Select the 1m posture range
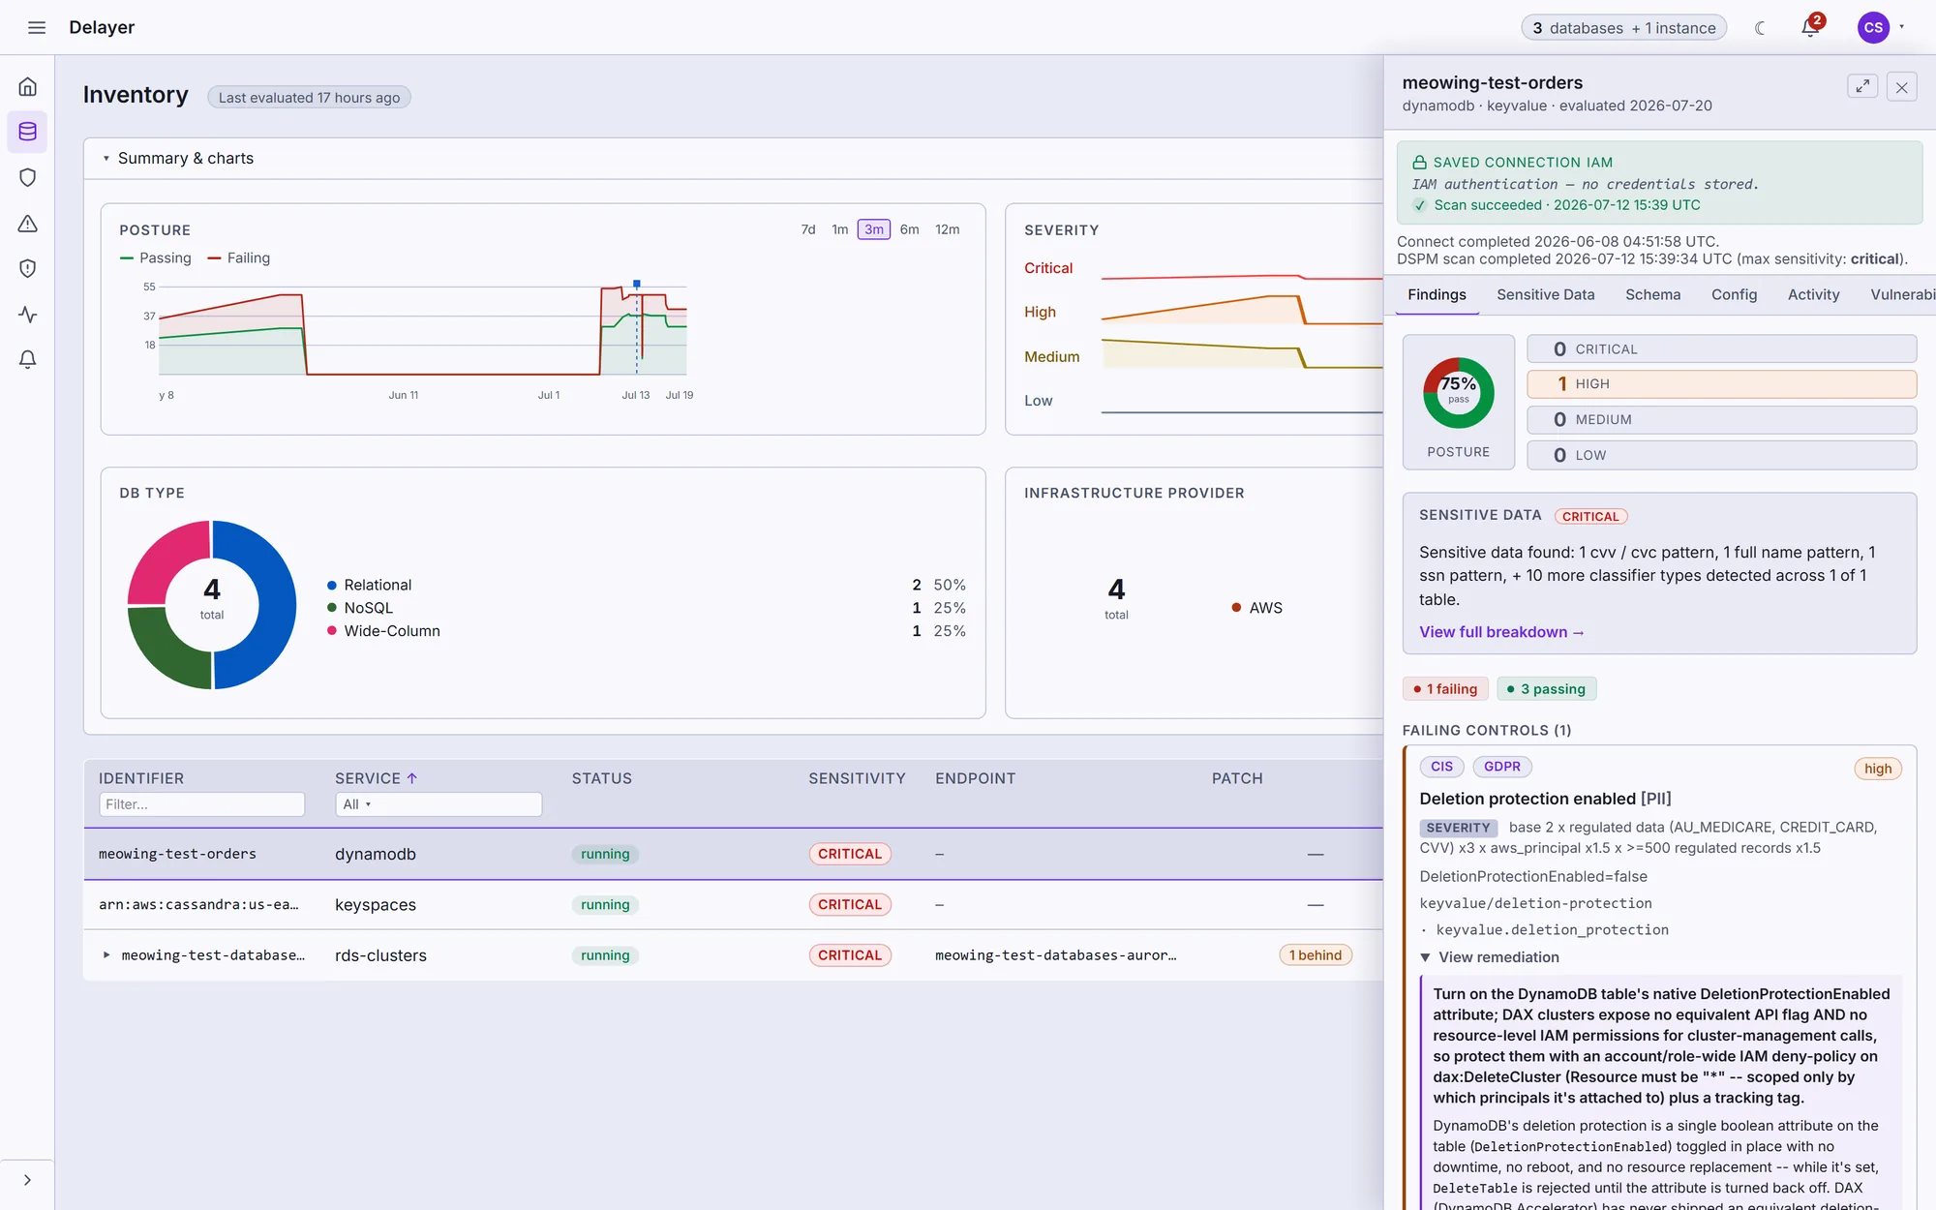This screenshot has height=1210, width=1936. (839, 229)
